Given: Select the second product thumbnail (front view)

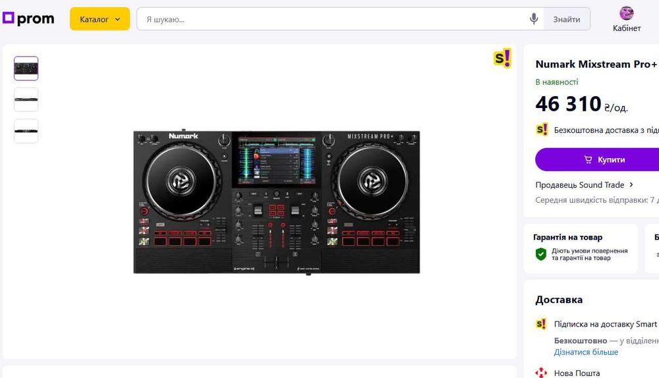Looking at the screenshot, I should pyautogui.click(x=26, y=99).
